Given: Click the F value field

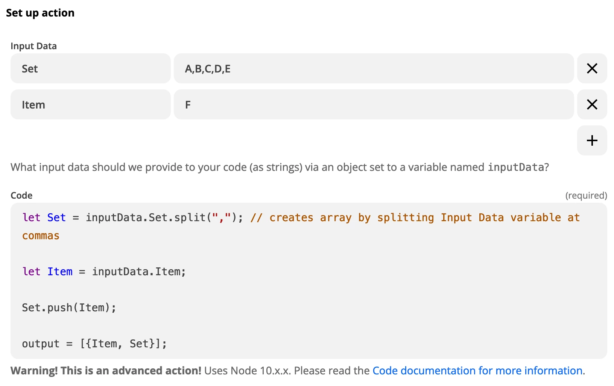Looking at the screenshot, I should pyautogui.click(x=373, y=104).
